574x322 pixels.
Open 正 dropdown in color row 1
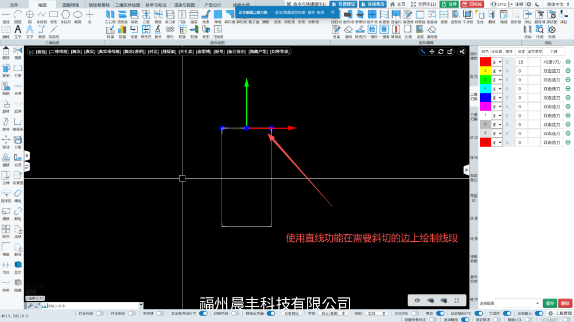(x=497, y=62)
